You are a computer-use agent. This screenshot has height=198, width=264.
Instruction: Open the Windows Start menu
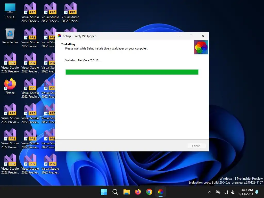coord(104,192)
